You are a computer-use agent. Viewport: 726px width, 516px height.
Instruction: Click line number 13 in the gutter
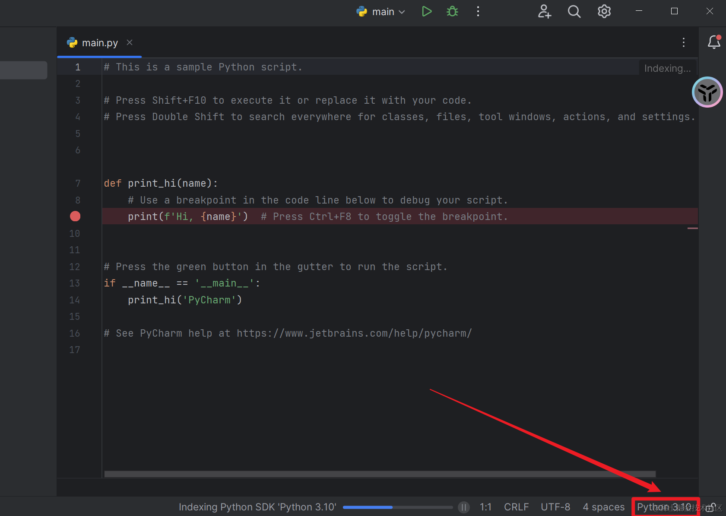pyautogui.click(x=75, y=283)
